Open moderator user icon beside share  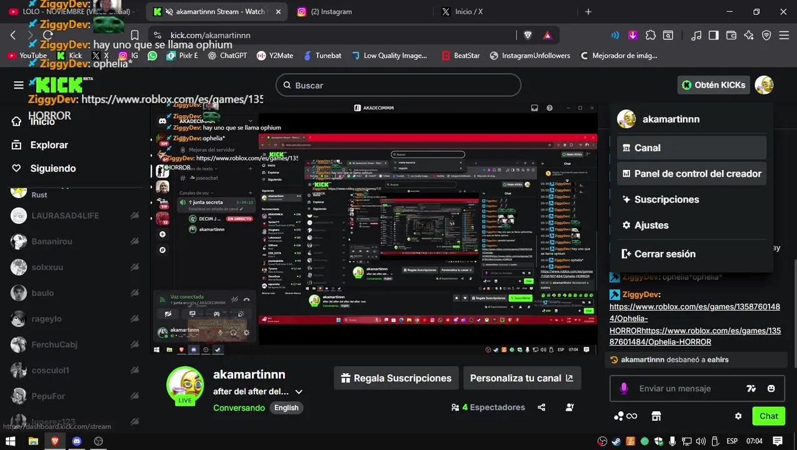coord(569,407)
